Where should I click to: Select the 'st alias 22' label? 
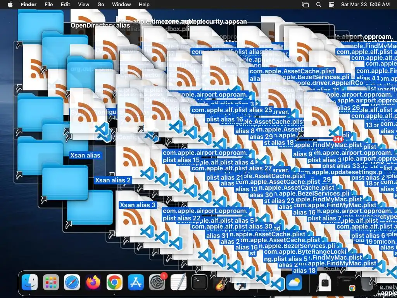click(278, 201)
